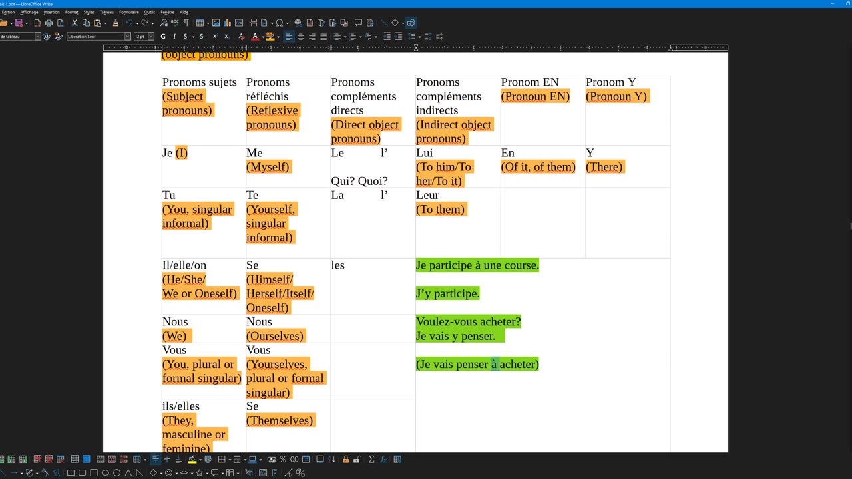Open the Fenêtre menu
This screenshot has width=852, height=479.
click(x=168, y=12)
